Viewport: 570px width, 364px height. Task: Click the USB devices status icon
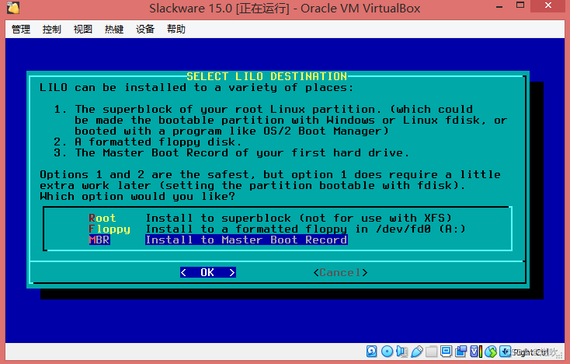coord(417,352)
